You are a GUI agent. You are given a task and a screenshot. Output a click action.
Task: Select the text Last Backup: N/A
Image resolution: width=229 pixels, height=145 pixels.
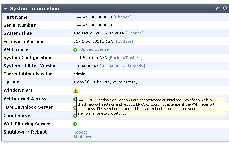(90, 58)
